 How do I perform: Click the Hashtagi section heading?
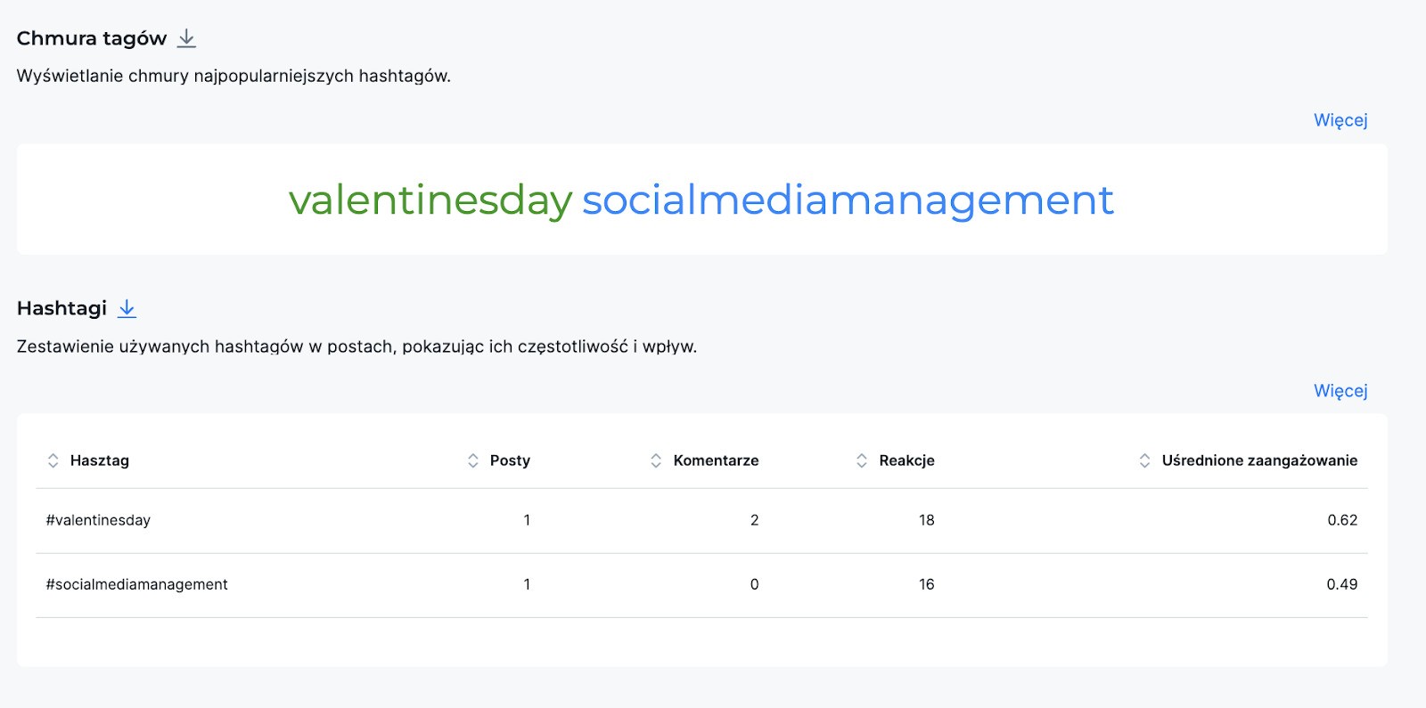pos(61,308)
